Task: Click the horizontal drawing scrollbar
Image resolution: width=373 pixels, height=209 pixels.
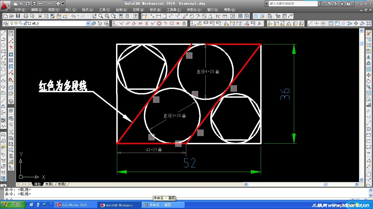Action: (x=301, y=184)
